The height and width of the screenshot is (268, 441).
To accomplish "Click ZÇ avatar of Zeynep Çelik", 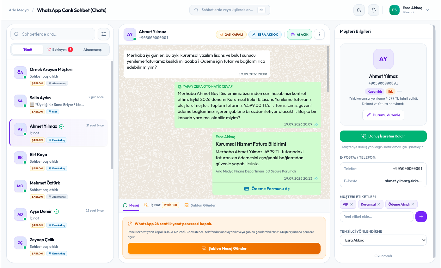I will pos(20,243).
